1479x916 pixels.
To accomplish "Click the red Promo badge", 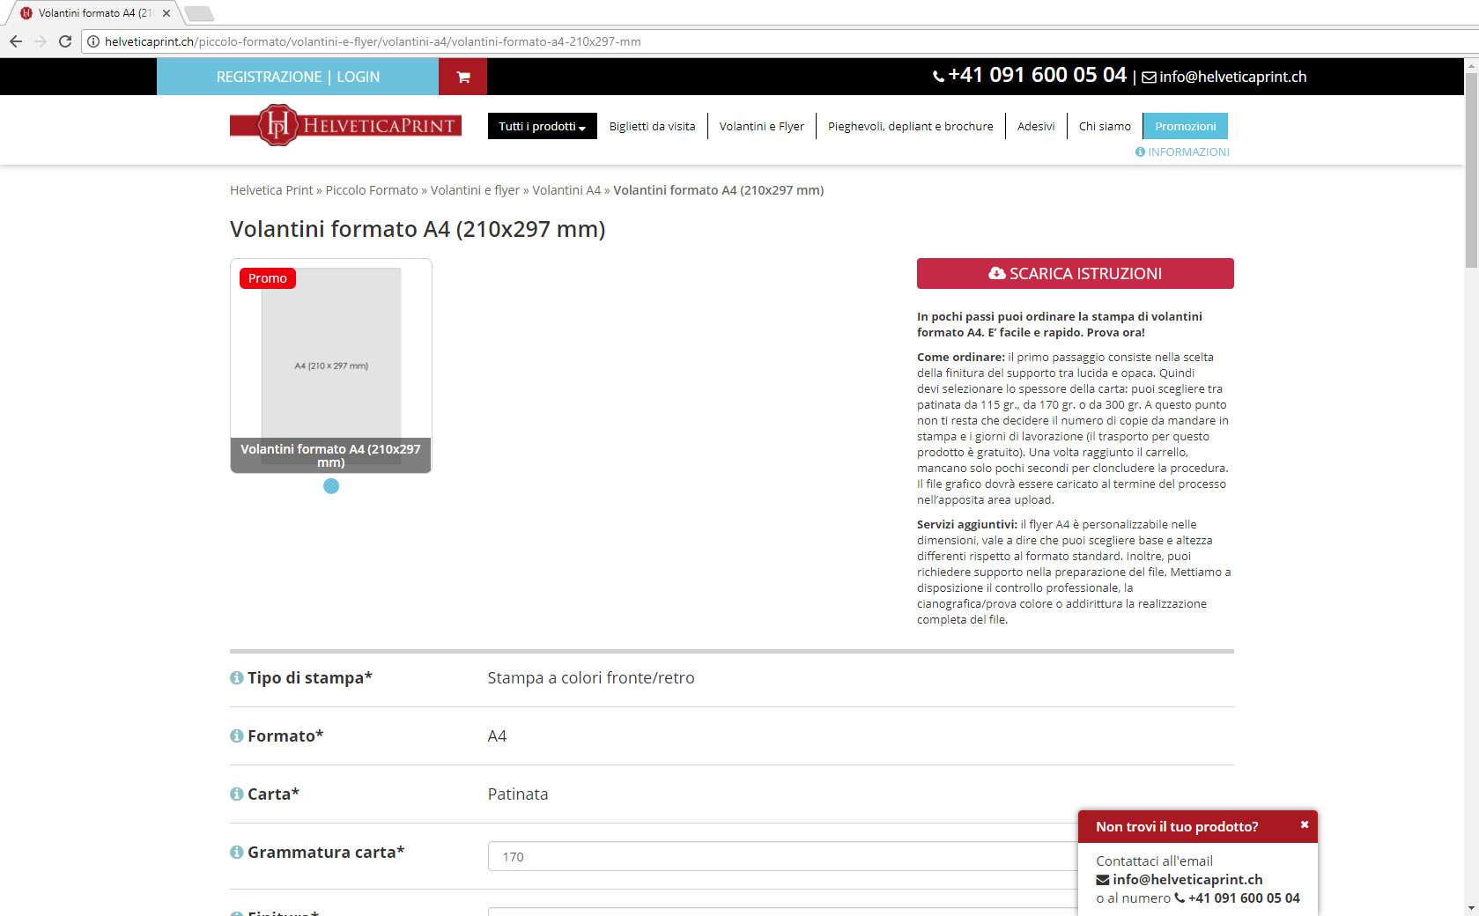I will pyautogui.click(x=267, y=278).
